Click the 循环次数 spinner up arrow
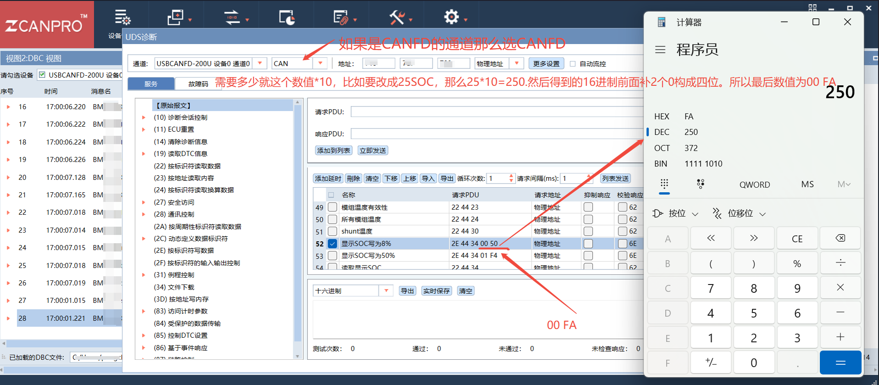The image size is (879, 385). pyautogui.click(x=512, y=176)
